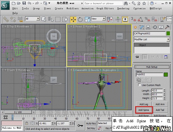Enable Use Custom Mesh checkbox

click(x=139, y=85)
